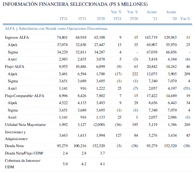Image resolution: width=195 pixels, height=172 pixels.
Task: Click the title 'INFORMACIÓN FINANCIERA SELECCIONADA (PS $ MILLONES)'
Action: pyautogui.click(x=75, y=4)
